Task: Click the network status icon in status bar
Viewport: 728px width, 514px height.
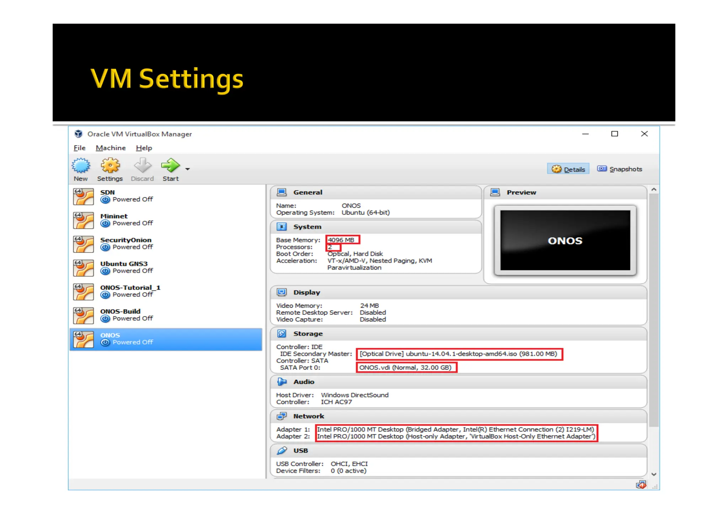Action: point(641,485)
